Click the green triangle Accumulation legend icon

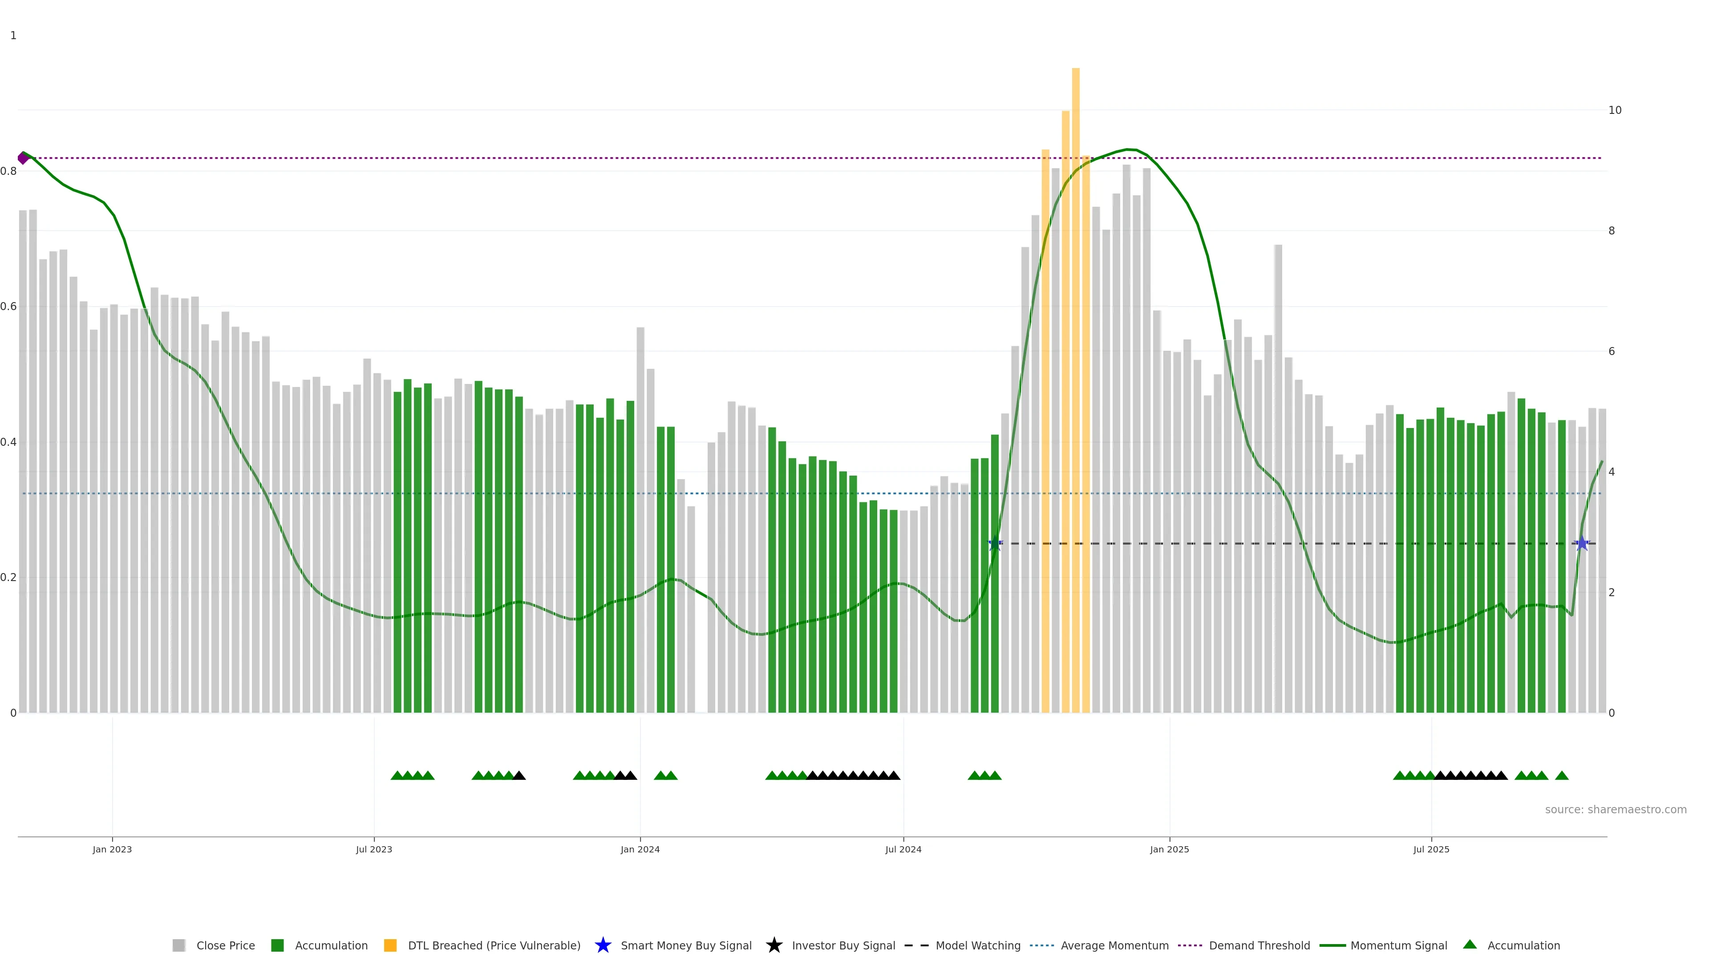click(1470, 945)
